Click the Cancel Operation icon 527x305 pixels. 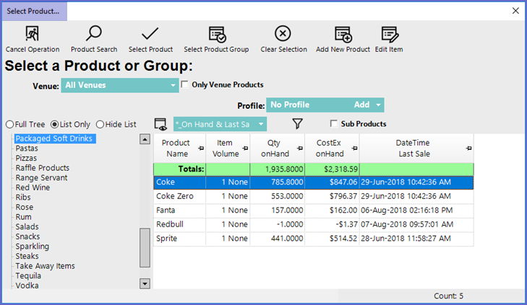tap(33, 34)
